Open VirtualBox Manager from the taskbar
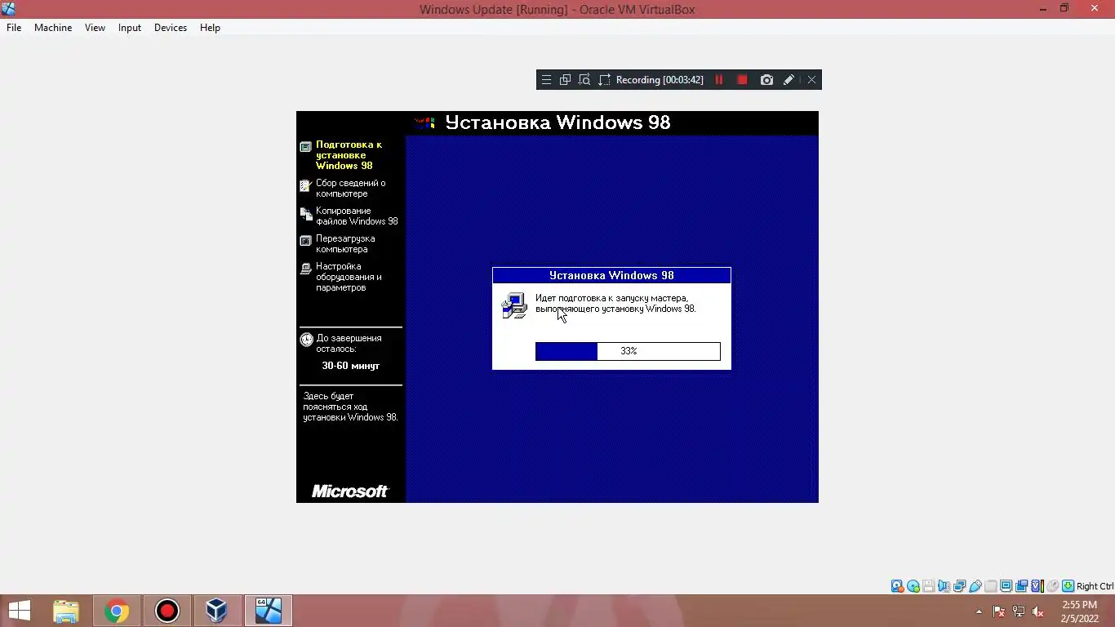 point(216,611)
